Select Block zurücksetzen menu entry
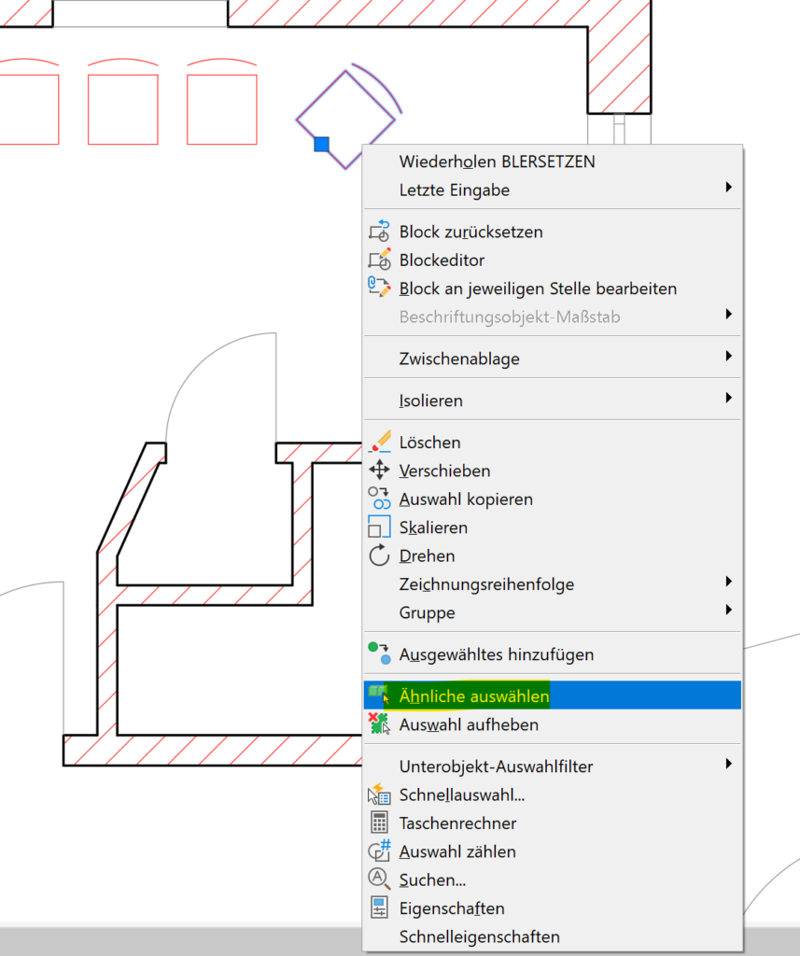 point(553,232)
